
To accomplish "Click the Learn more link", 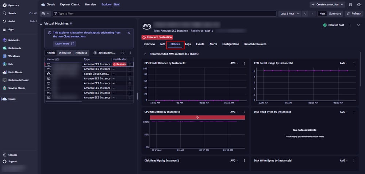I will (65, 44).
